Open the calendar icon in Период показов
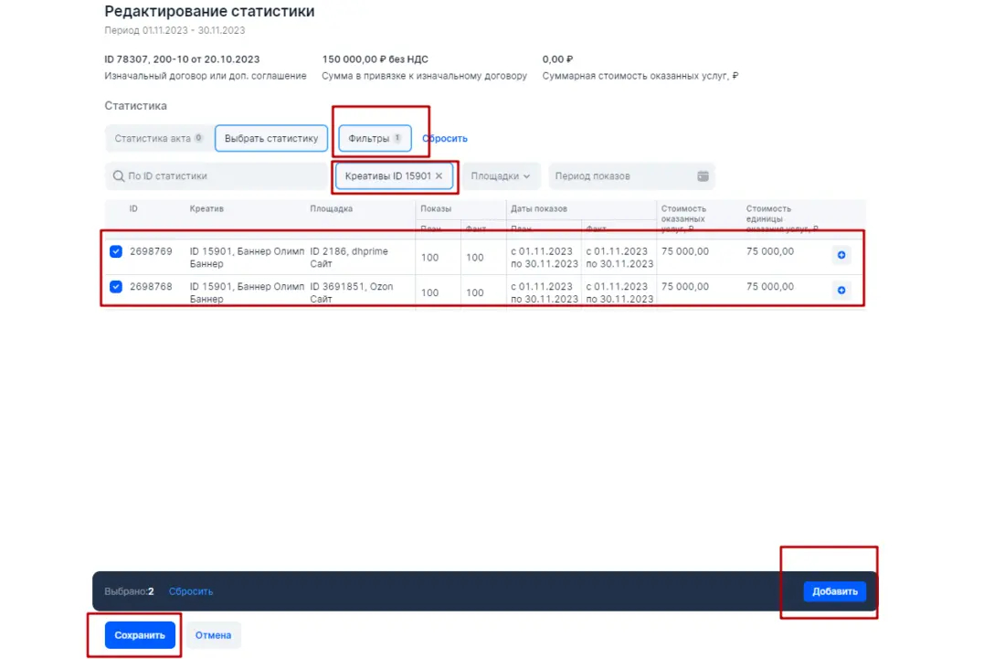1005x659 pixels. point(703,175)
